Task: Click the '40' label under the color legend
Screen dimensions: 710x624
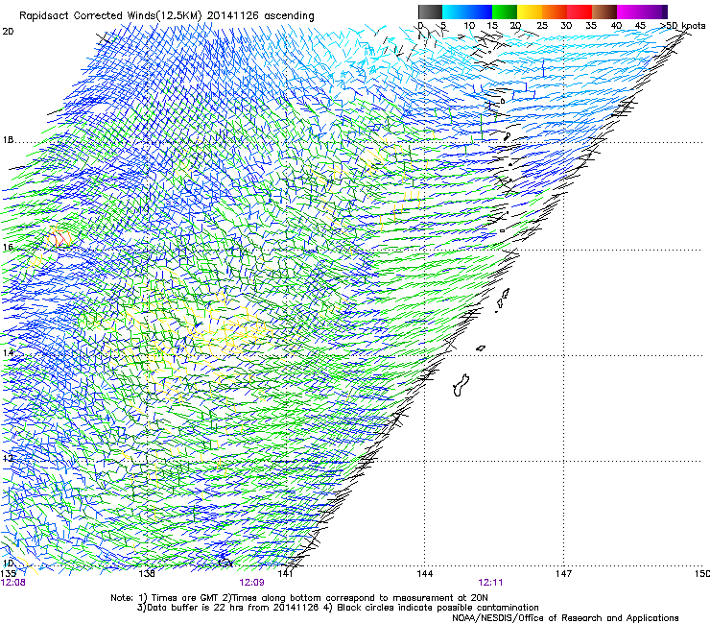Action: click(x=616, y=25)
